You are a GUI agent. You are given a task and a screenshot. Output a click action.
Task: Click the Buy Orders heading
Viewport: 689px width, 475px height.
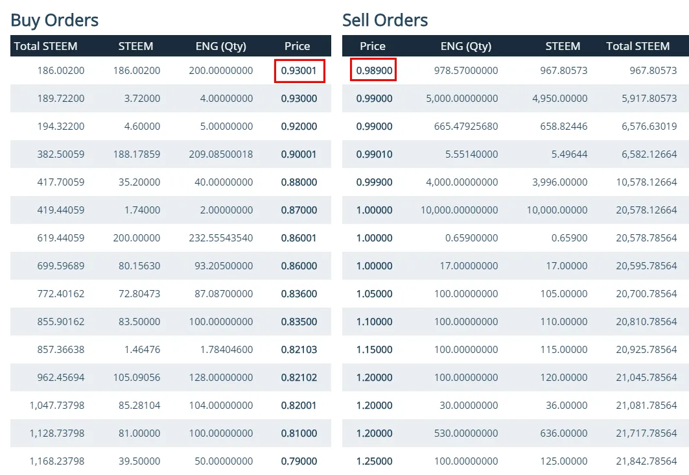point(54,20)
